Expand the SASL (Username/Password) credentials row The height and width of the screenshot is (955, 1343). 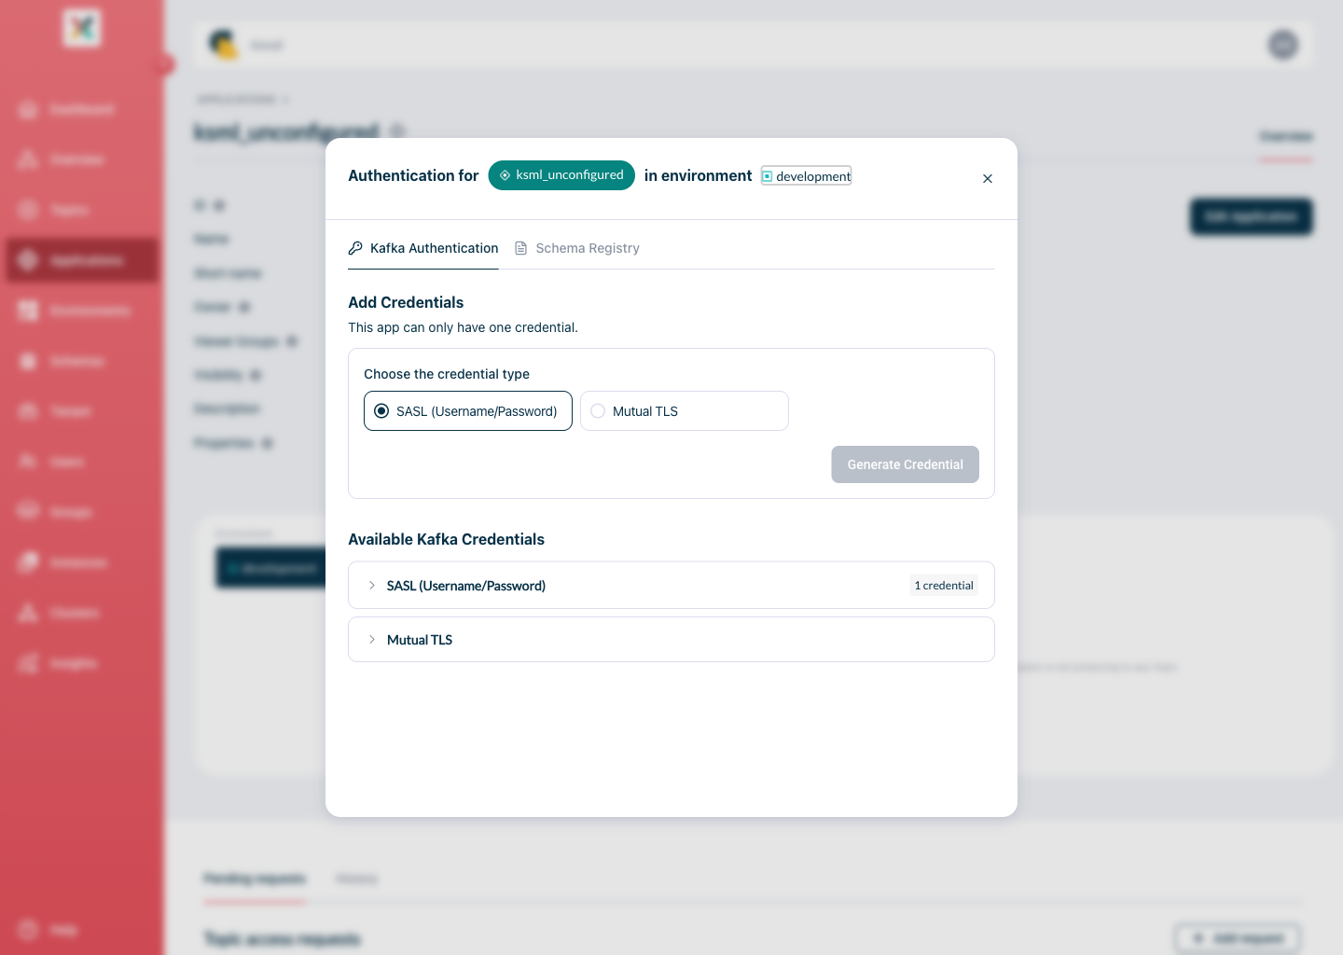671,586
